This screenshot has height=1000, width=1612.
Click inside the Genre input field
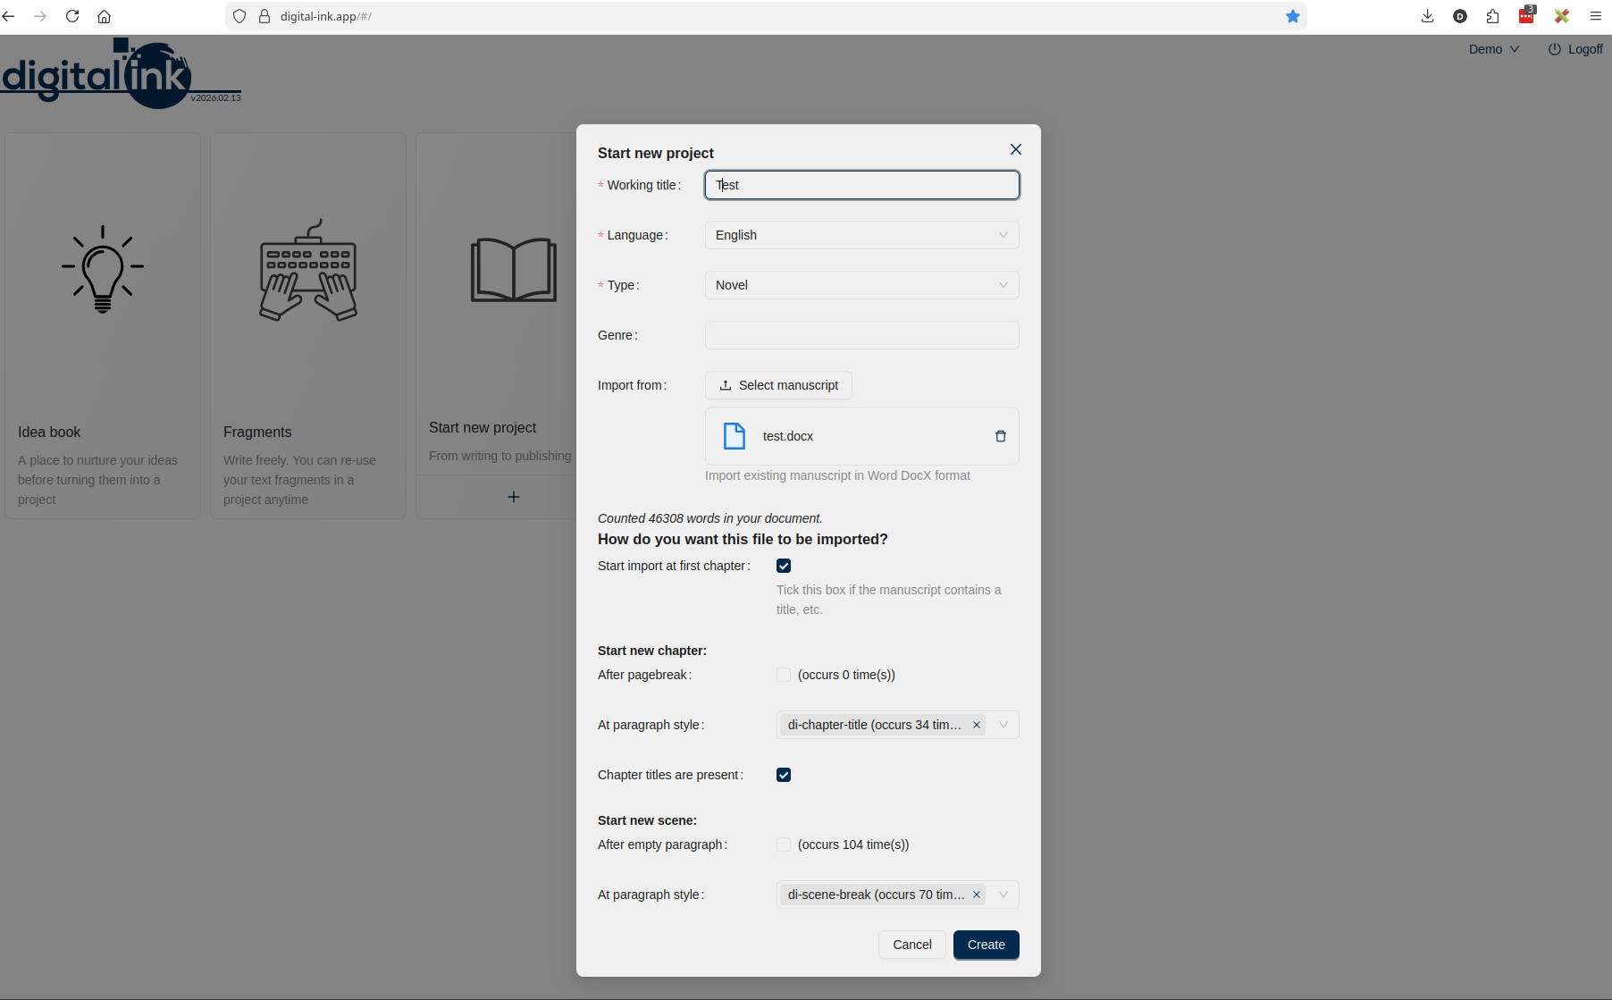[861, 335]
